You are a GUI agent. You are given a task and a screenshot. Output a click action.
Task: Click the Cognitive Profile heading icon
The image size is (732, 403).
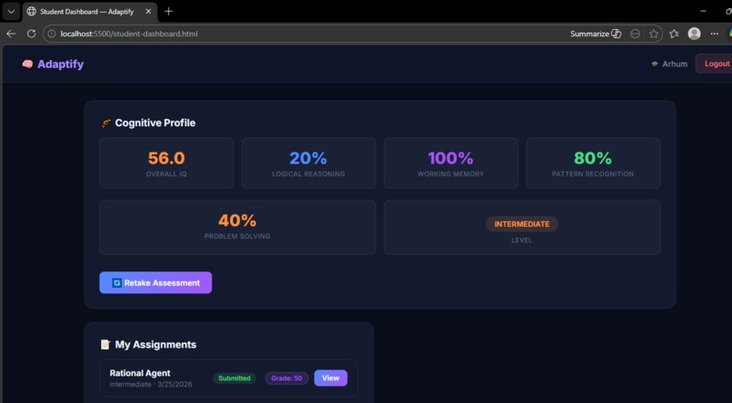click(106, 123)
